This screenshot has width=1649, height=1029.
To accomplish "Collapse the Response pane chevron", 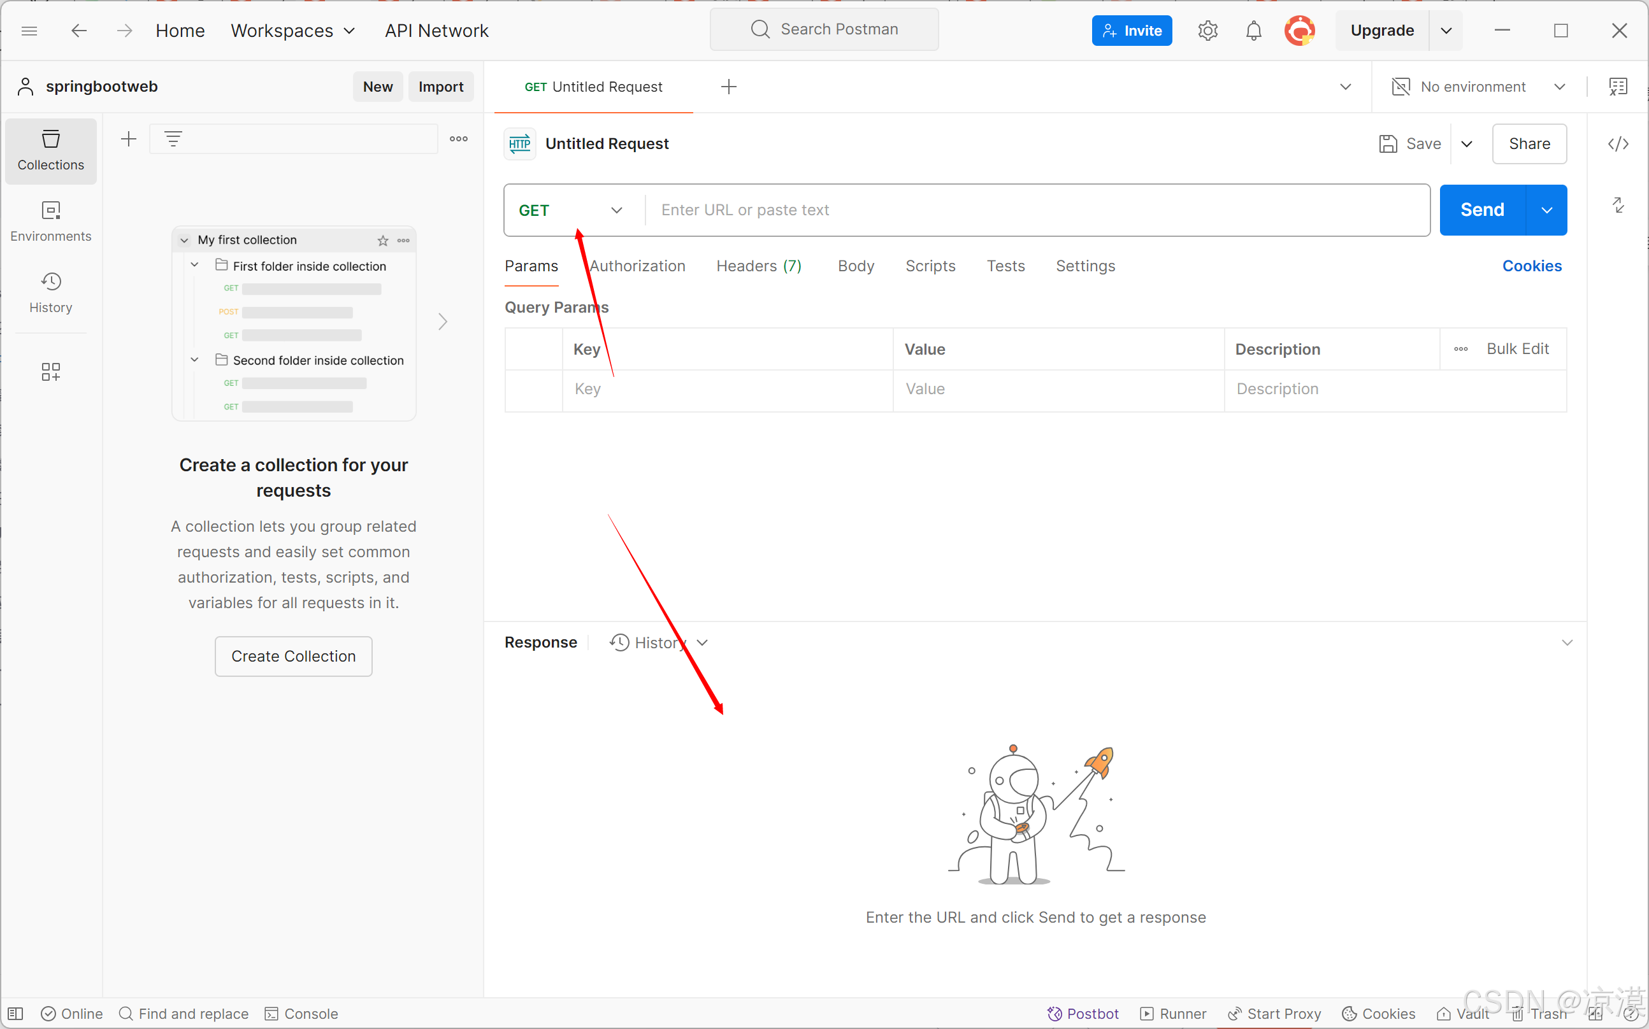I will (1567, 642).
